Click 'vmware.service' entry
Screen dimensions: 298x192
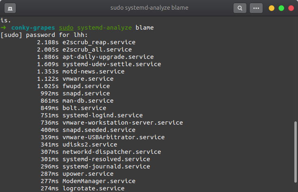88,79
